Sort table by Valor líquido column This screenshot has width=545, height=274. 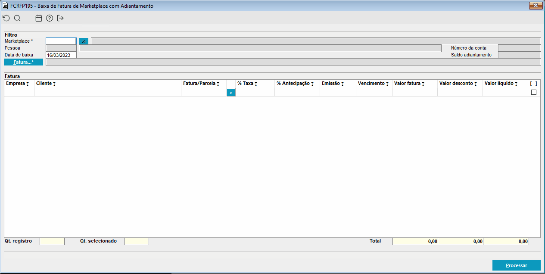(501, 84)
